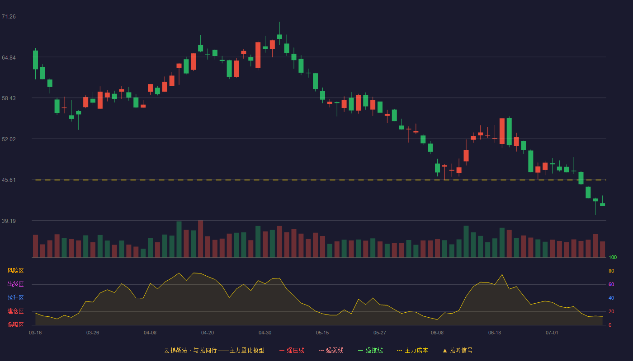Toggle the 强撑线 legend series
This screenshot has height=361, width=633.
[x=370, y=350]
